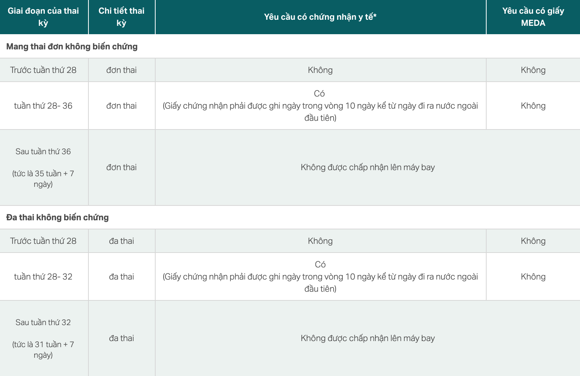Click the "Chi tiết thai kỳ" column header
This screenshot has height=376, width=580.
121,17
